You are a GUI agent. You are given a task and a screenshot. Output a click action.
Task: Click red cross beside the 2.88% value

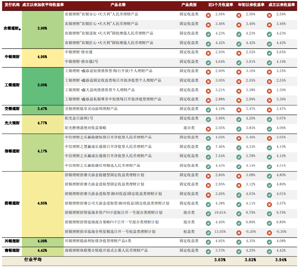point(208,100)
